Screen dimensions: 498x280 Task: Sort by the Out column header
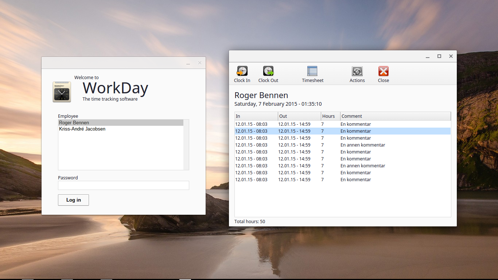tap(299, 116)
